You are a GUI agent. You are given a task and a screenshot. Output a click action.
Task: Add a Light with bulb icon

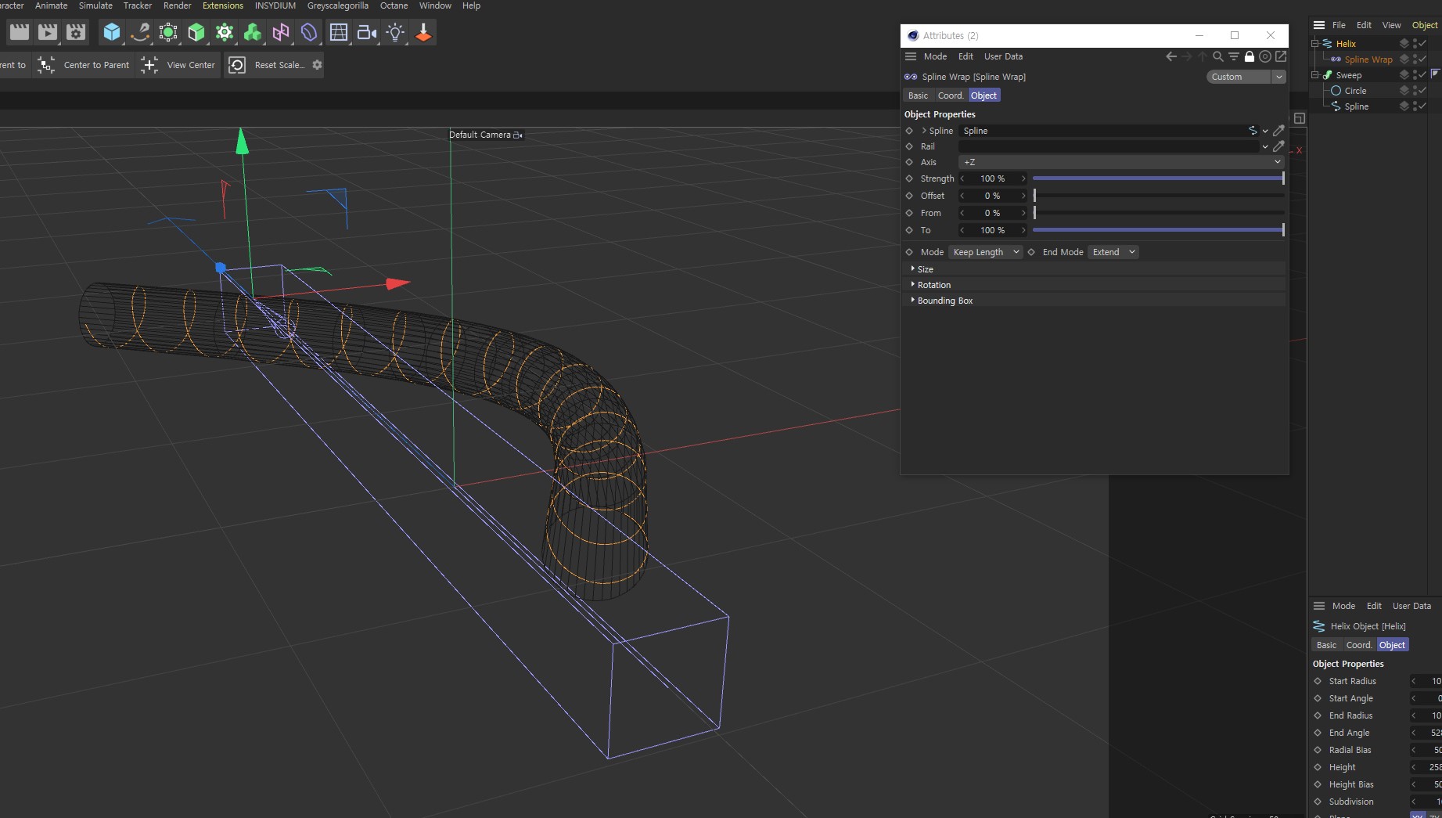(x=395, y=32)
